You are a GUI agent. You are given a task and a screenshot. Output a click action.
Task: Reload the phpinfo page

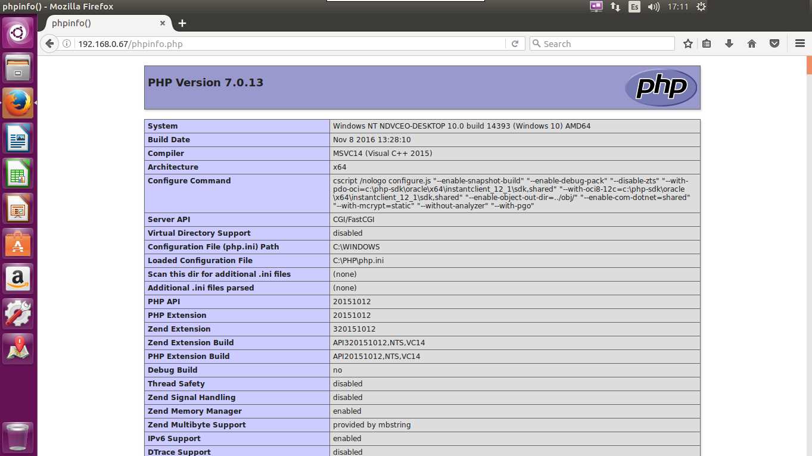(515, 43)
